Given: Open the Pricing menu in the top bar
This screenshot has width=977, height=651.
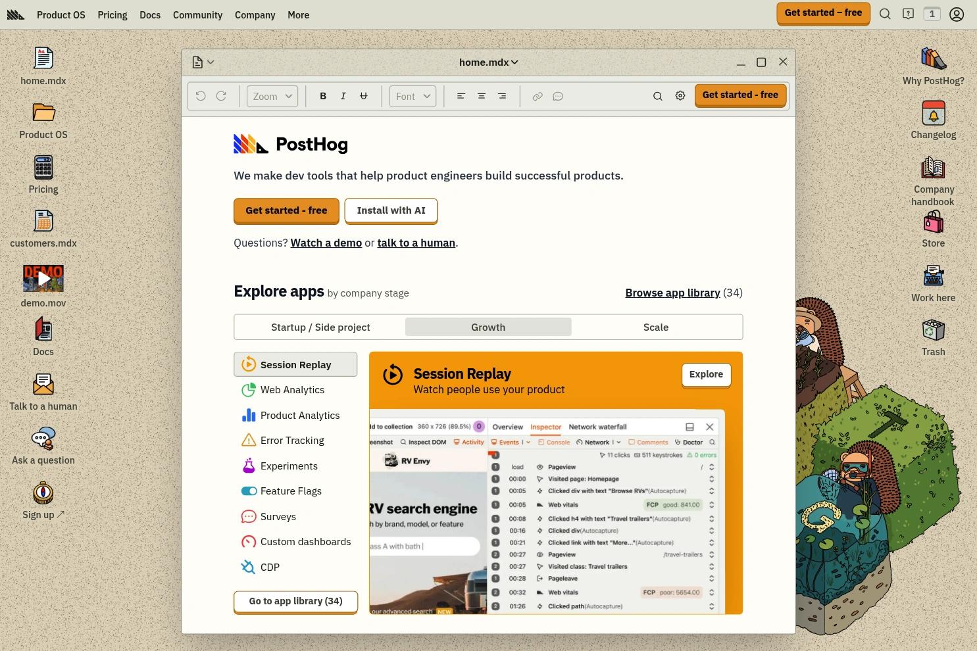Looking at the screenshot, I should click(x=113, y=14).
